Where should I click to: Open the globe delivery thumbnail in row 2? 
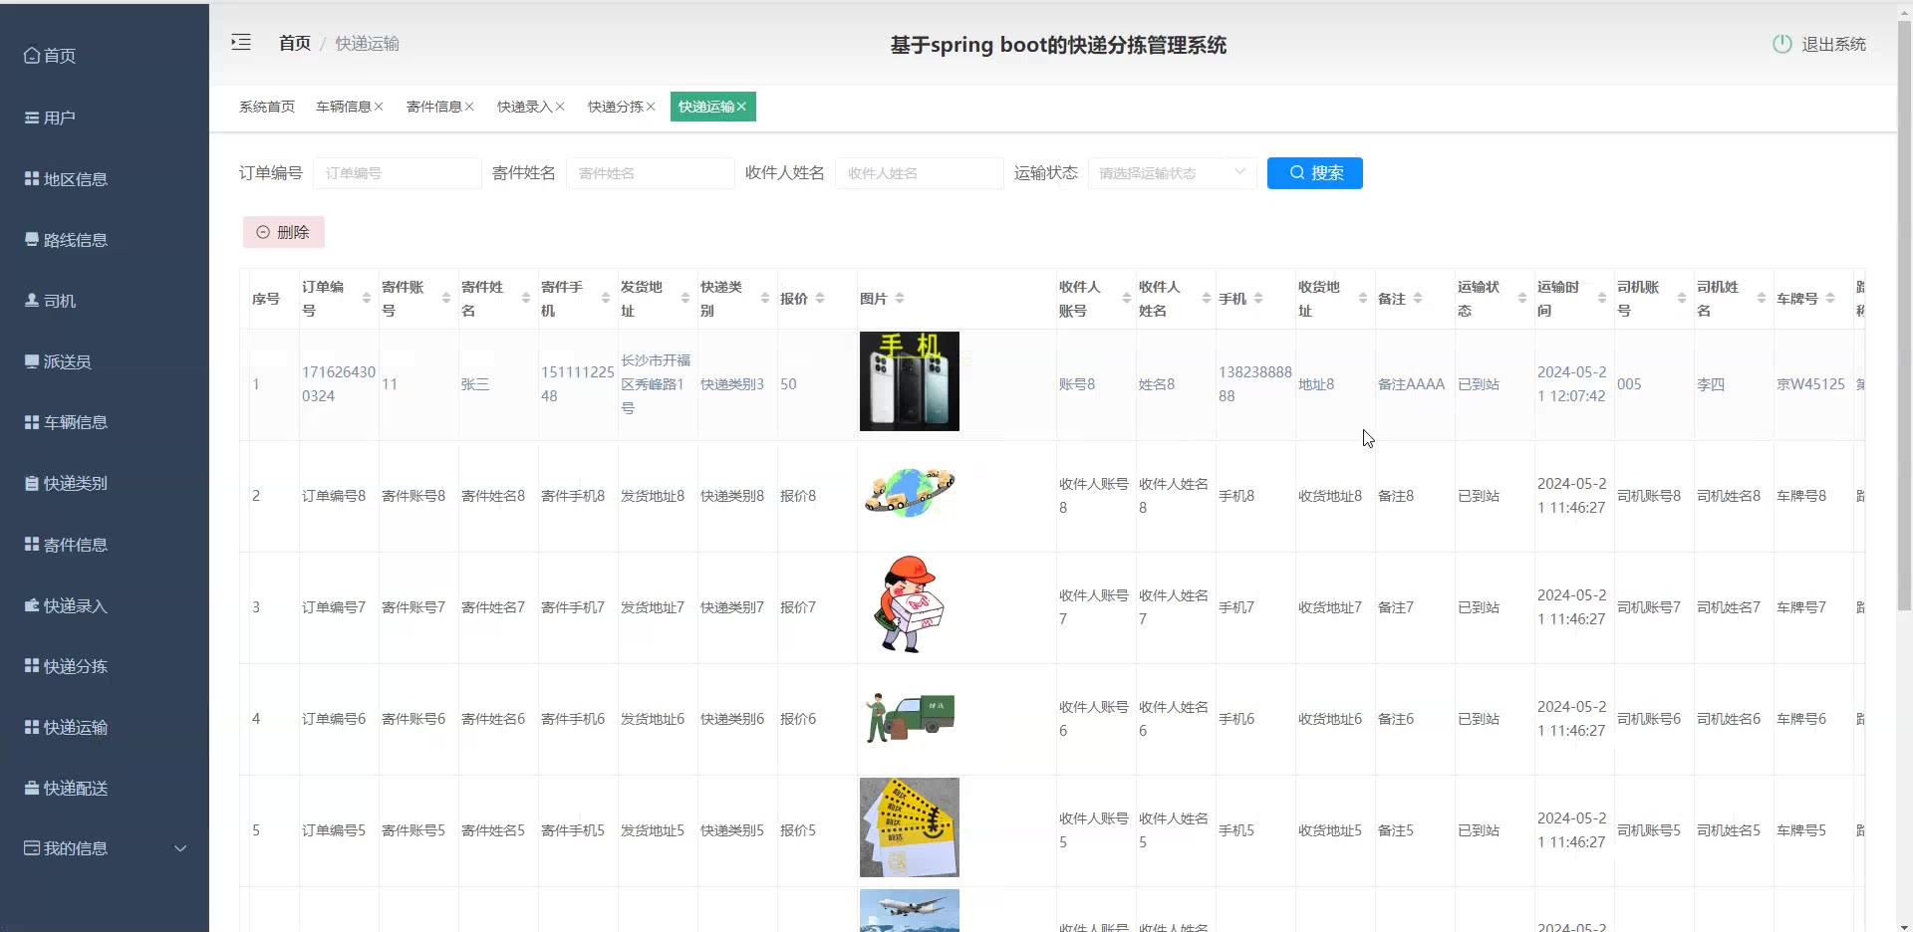[x=910, y=493]
